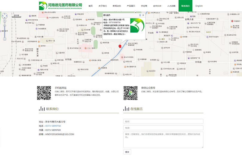The height and width of the screenshot is (162, 242).
Task: Click the send-to-phone icon in map popup
Action: [140, 15]
